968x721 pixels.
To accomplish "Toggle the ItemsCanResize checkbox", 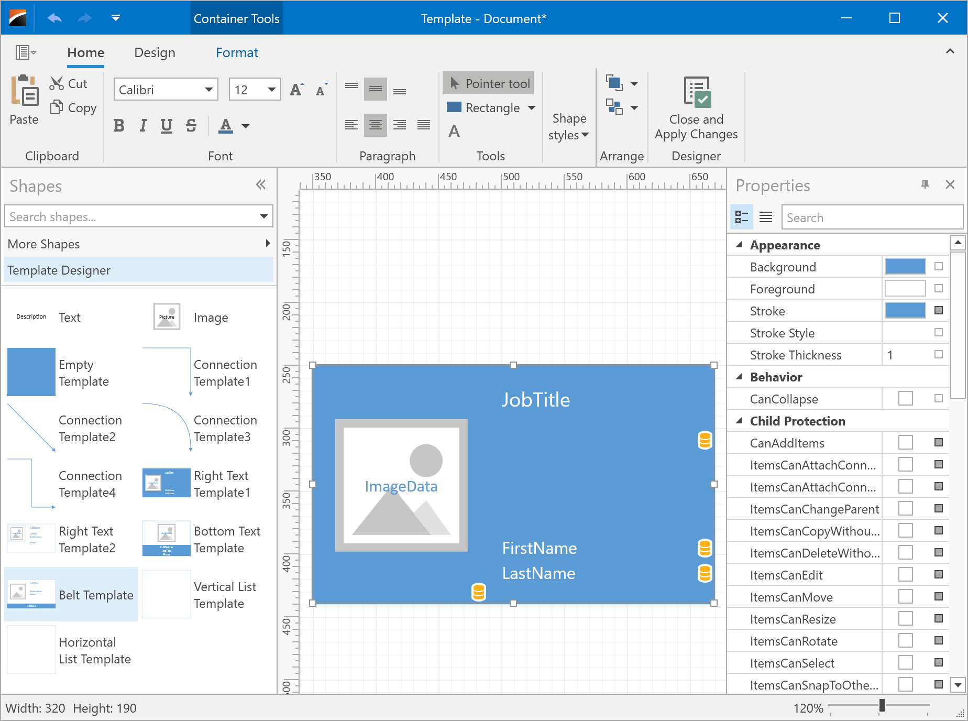I will coord(906,618).
